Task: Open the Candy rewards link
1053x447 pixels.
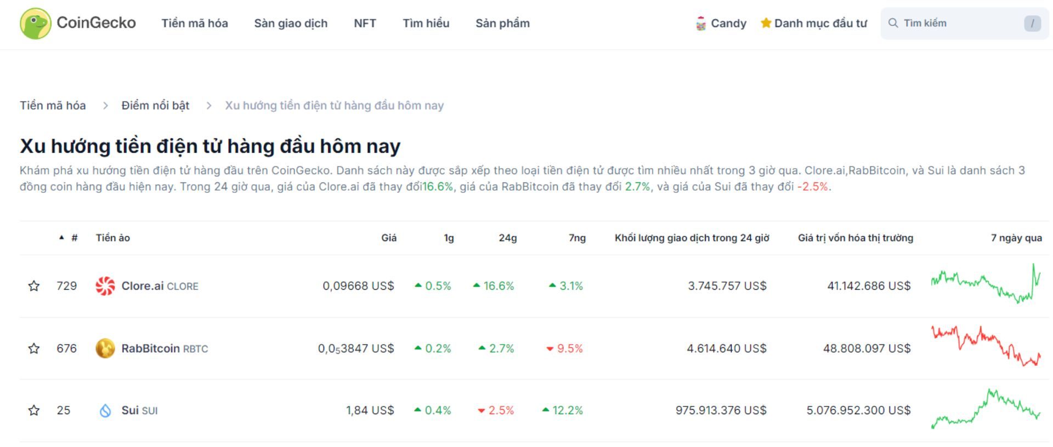Action: tap(728, 24)
